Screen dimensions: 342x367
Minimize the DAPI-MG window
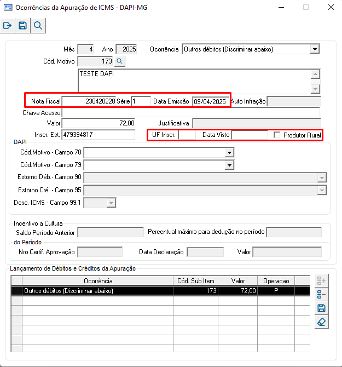pos(281,7)
